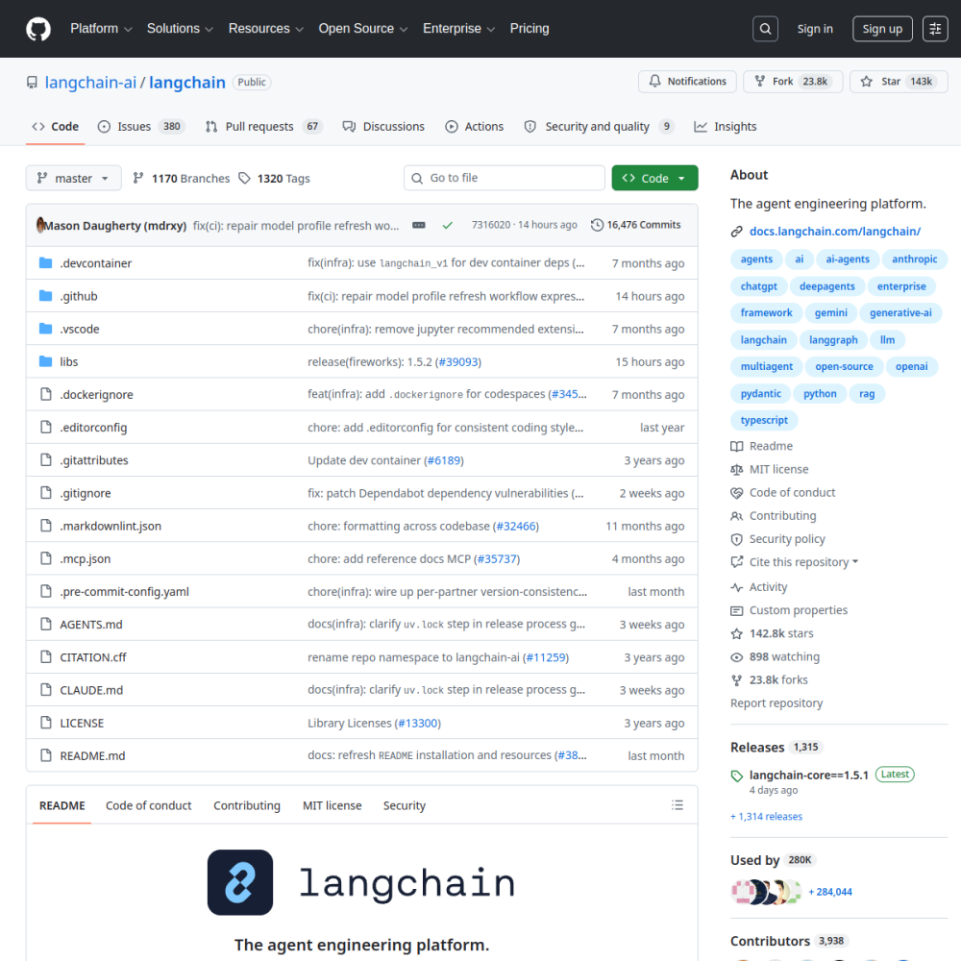Open the Discussions tab
961x961 pixels.
(383, 126)
